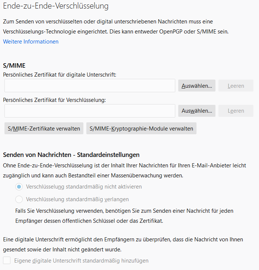Select 'Verschlüsselung standardmäßig nicht aktivieren' radio button
This screenshot has width=259, height=270.
click(x=19, y=187)
